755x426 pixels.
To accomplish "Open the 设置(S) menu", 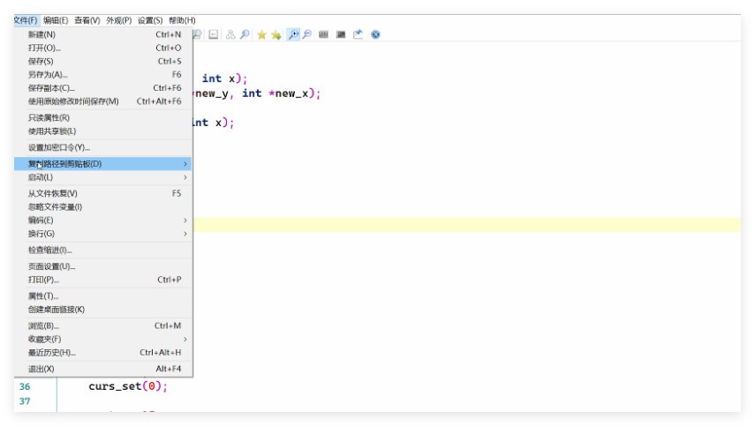I will click(150, 20).
